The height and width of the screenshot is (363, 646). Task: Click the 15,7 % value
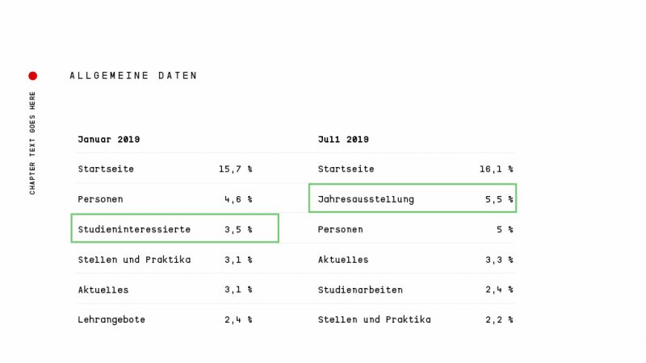(x=236, y=169)
